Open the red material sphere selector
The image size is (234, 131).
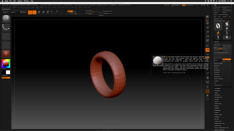point(6,54)
